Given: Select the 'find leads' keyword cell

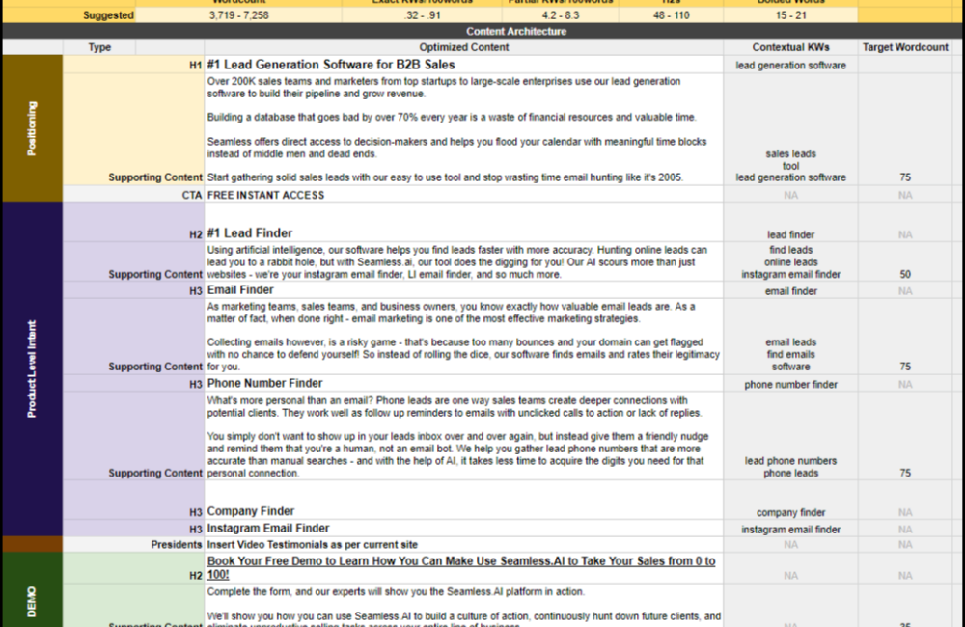Looking at the screenshot, I should coord(791,250).
